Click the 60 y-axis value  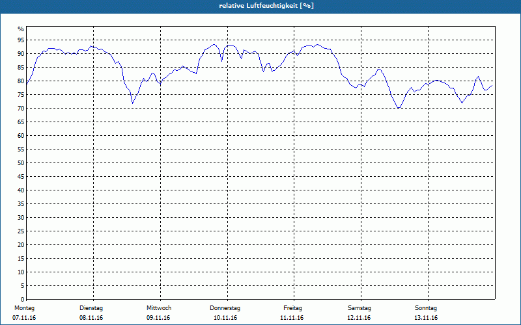click(x=21, y=136)
